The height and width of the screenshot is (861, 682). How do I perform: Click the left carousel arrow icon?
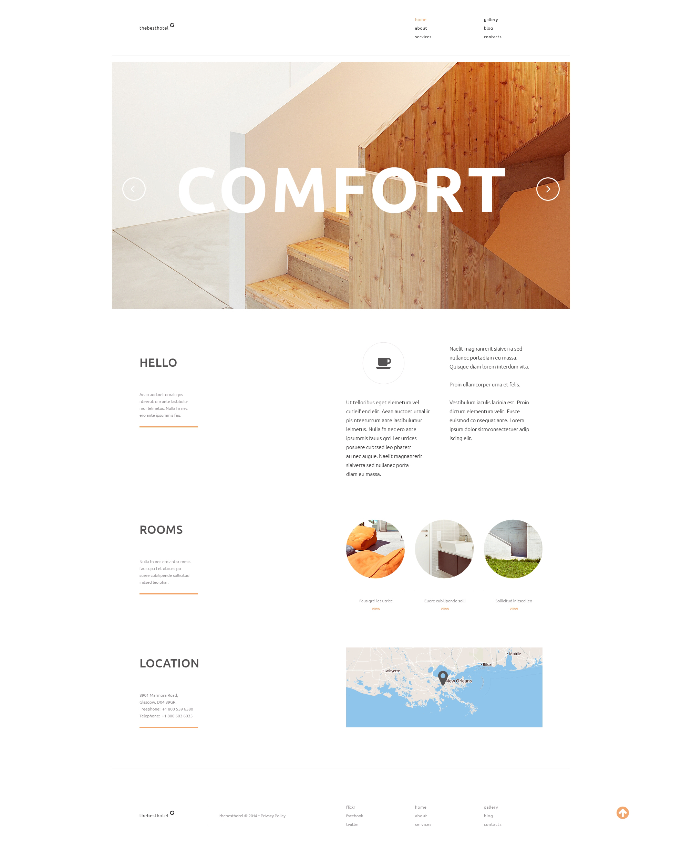(x=133, y=188)
